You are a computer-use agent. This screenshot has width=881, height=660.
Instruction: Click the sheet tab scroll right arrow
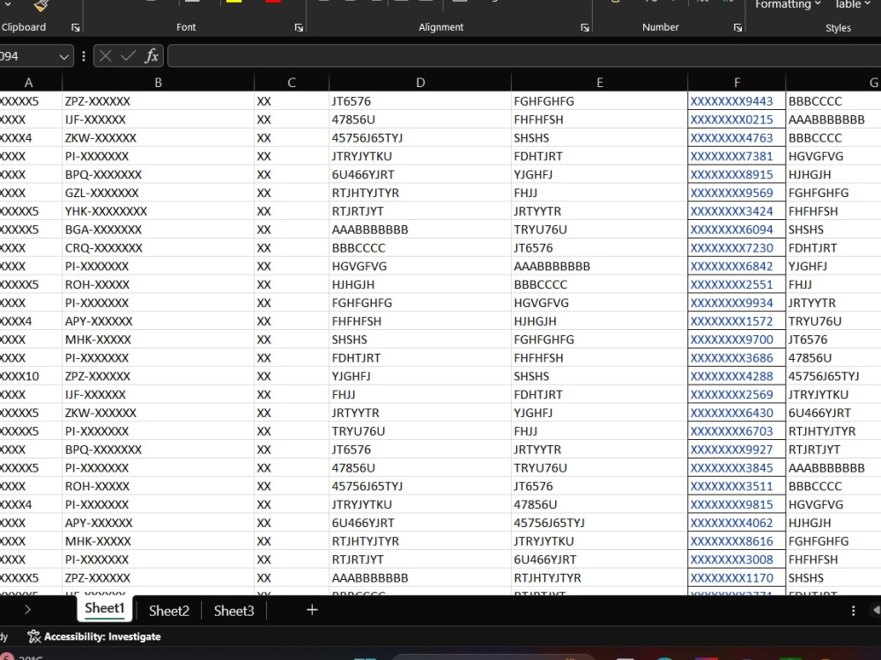27,610
